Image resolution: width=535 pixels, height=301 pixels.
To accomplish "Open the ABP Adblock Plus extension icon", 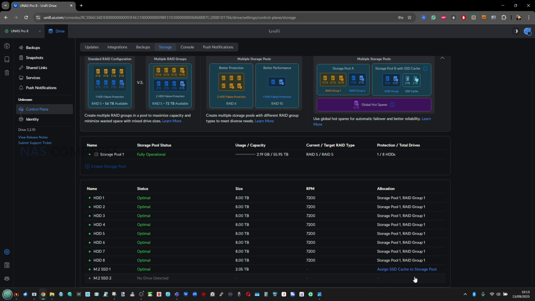I will pyautogui.click(x=444, y=17).
